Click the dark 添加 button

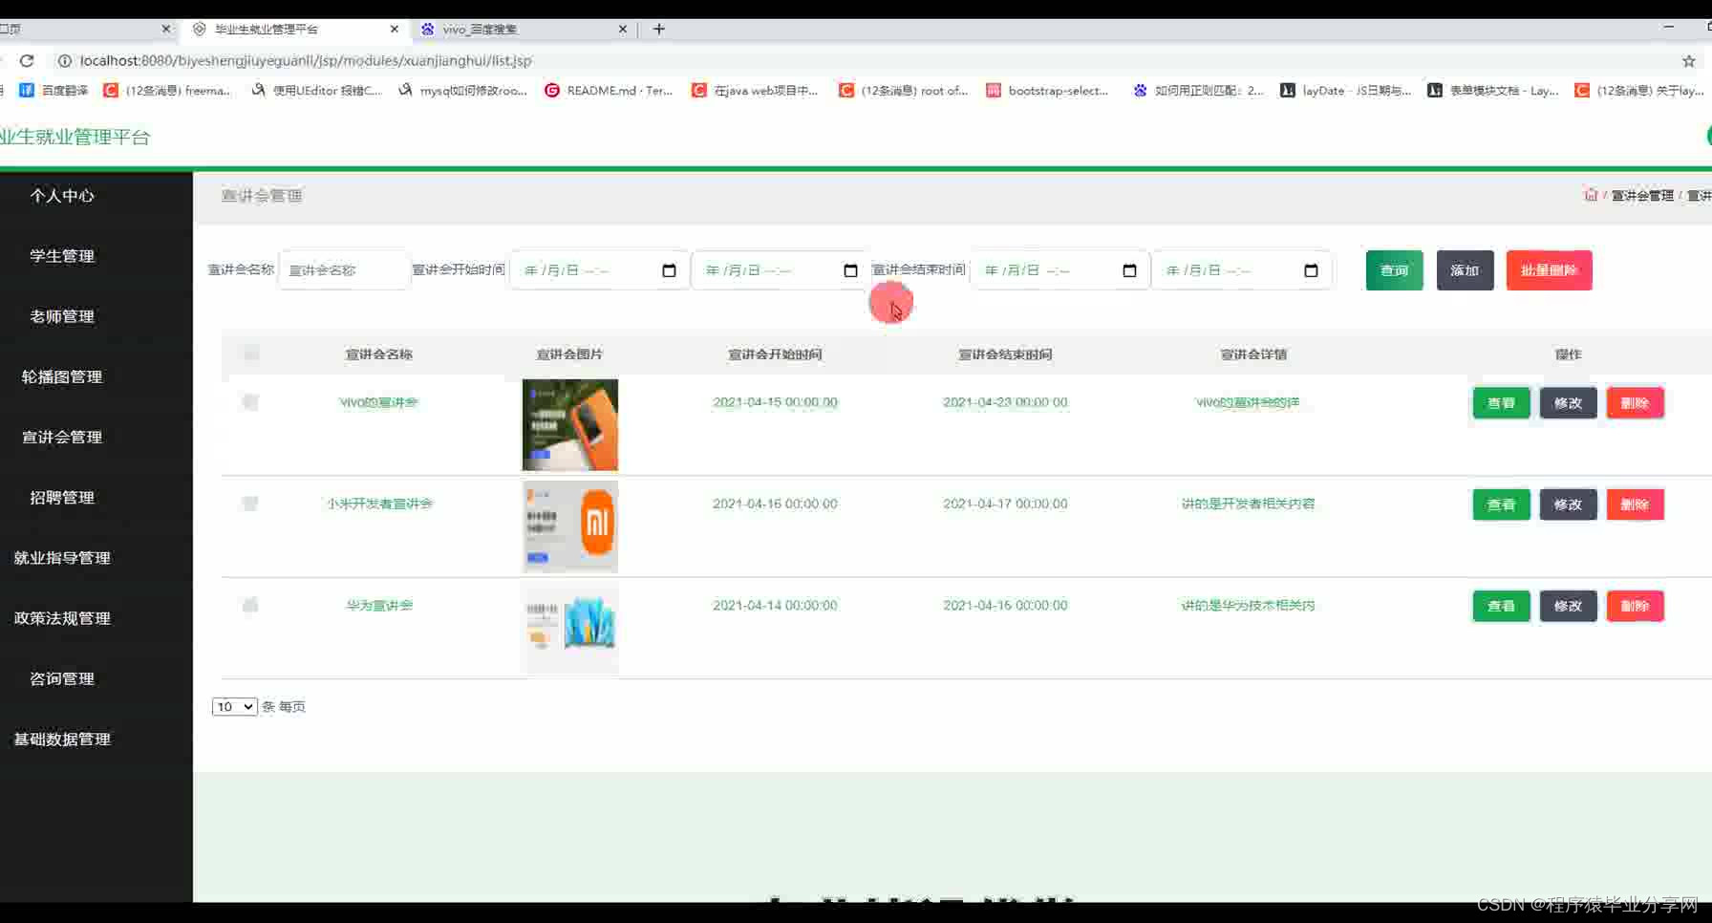tap(1465, 270)
